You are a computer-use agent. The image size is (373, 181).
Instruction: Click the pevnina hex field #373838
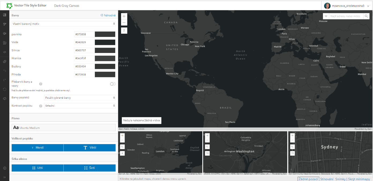coord(84,34)
